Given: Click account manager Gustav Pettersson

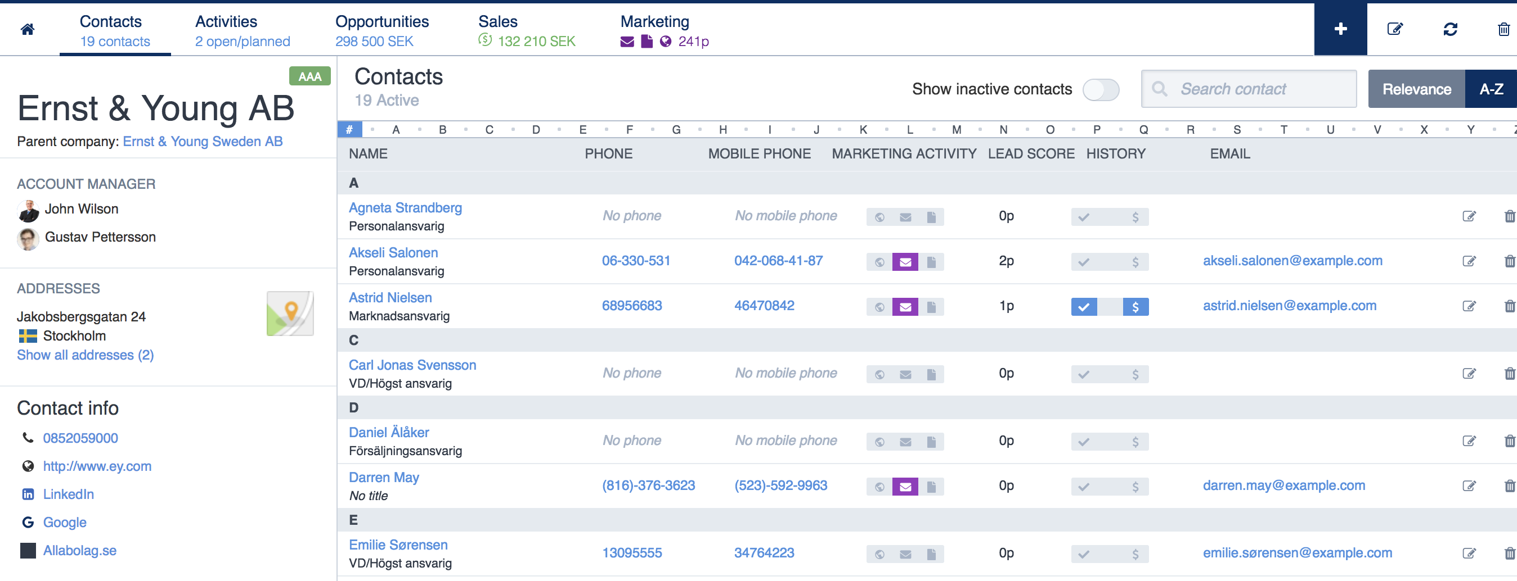Looking at the screenshot, I should pyautogui.click(x=100, y=238).
